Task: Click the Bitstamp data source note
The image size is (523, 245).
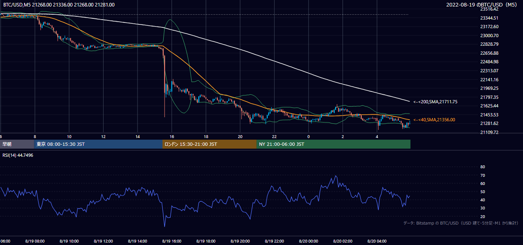Action: tap(461, 223)
